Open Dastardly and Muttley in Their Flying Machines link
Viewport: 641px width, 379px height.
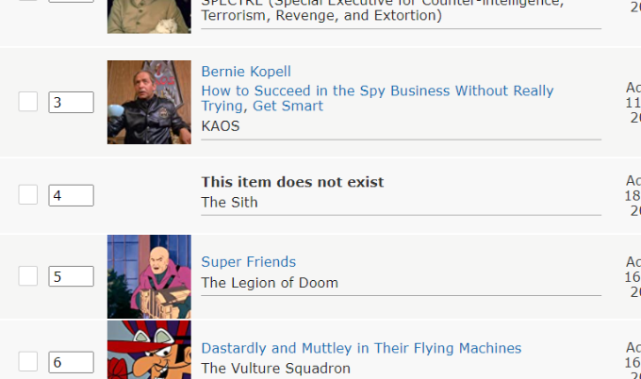(x=361, y=348)
